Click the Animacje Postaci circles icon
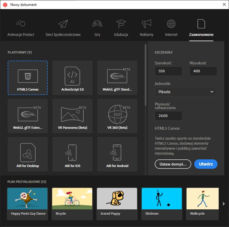The width and height of the screenshot is (229, 227). pos(21,23)
